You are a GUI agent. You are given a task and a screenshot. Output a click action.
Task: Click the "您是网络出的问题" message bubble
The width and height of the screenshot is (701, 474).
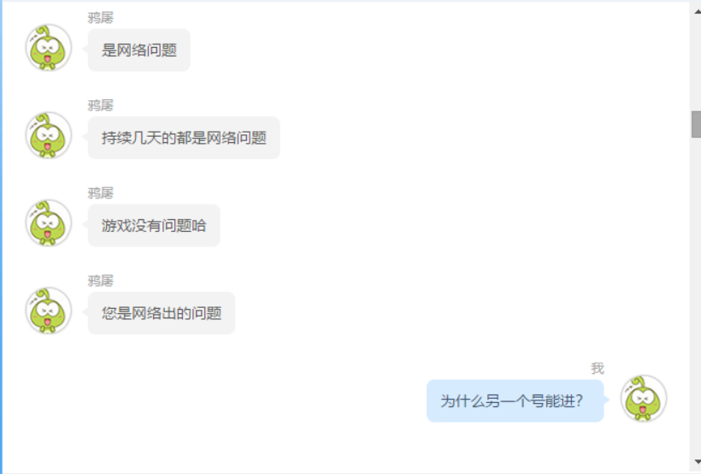(162, 313)
